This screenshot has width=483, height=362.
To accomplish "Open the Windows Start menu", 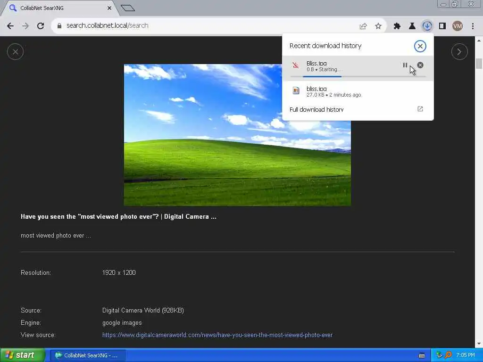I will click(x=22, y=355).
